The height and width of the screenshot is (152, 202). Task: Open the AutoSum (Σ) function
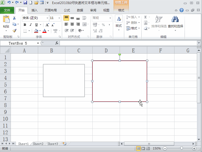[x=145, y=17]
